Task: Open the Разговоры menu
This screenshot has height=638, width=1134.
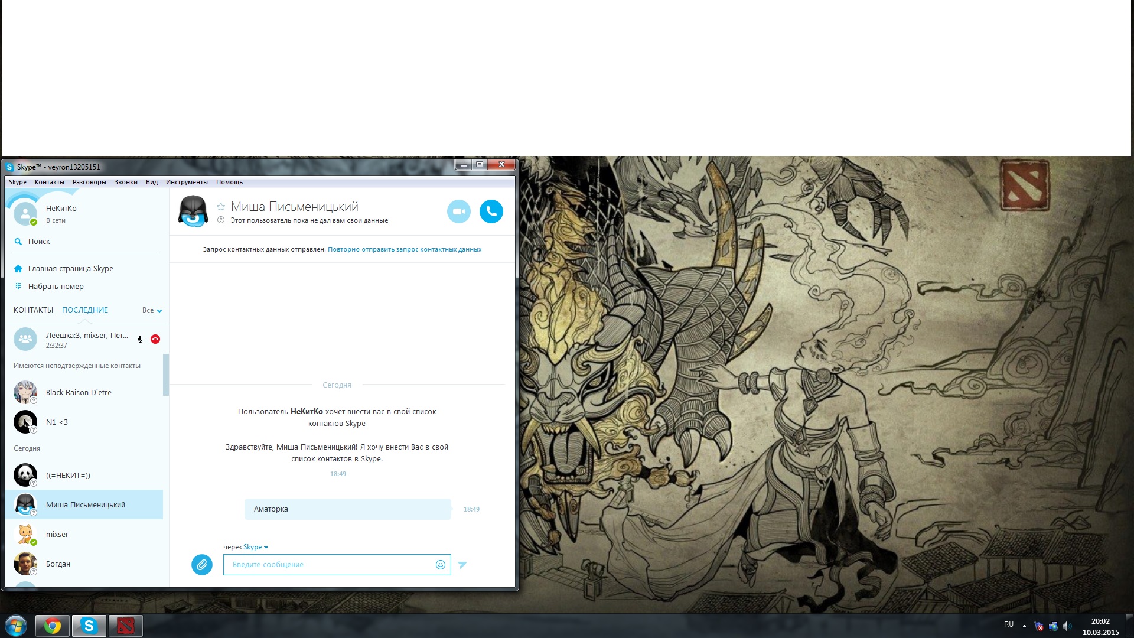Action: (89, 182)
